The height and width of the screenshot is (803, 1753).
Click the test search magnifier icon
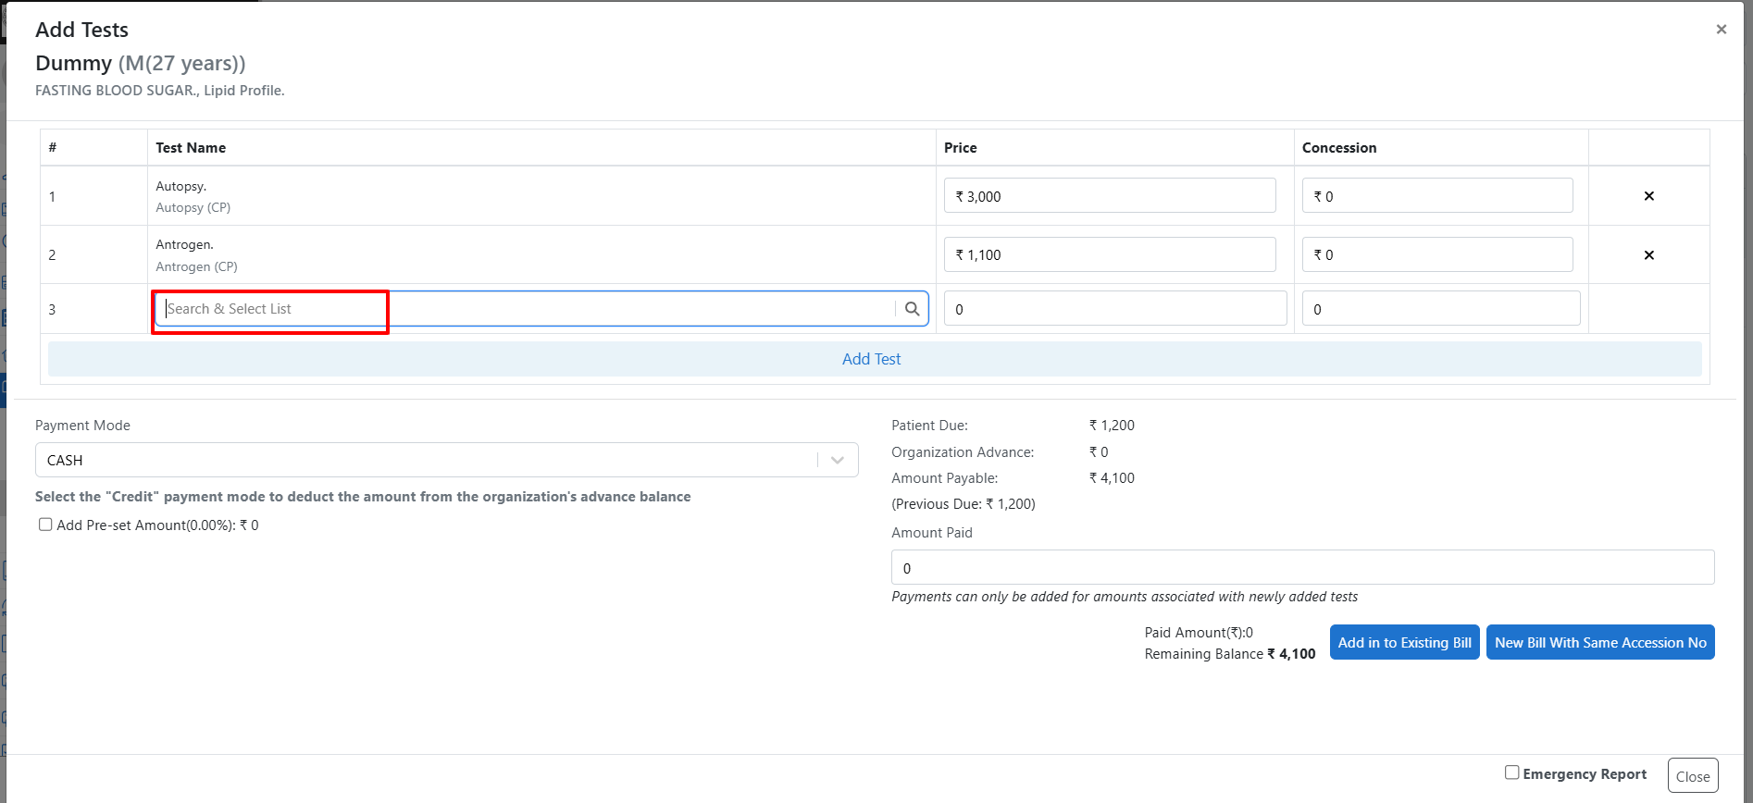coord(912,309)
